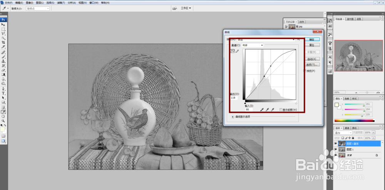Viewport: 385px width, 190px height.
Task: Toggle lock all in Layers panel
Action: tap(352, 138)
